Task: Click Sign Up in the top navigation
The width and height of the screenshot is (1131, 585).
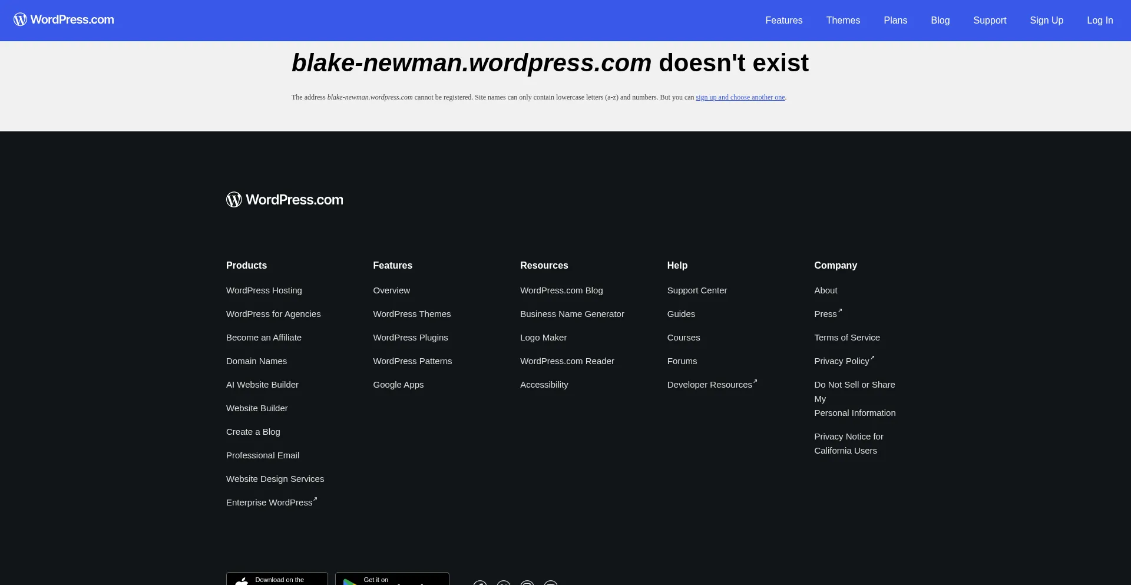Action: click(x=1046, y=20)
